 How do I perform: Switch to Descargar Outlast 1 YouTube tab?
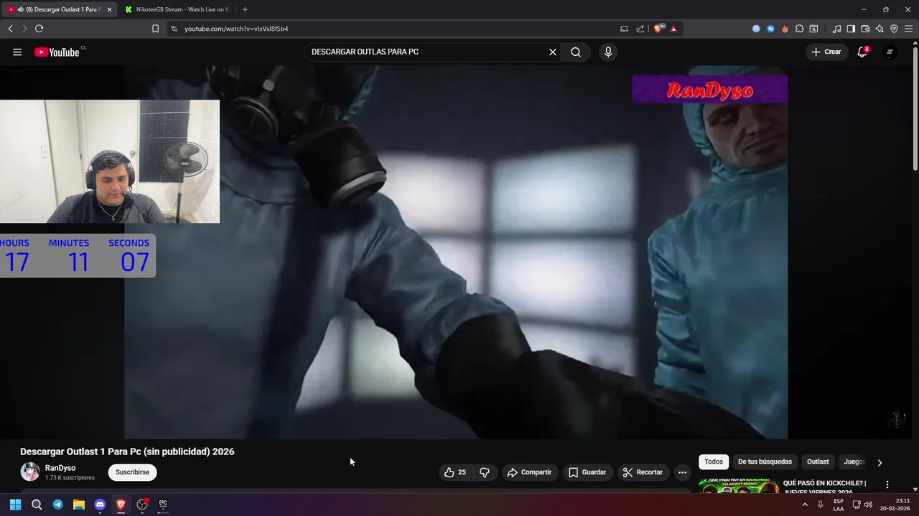(59, 9)
